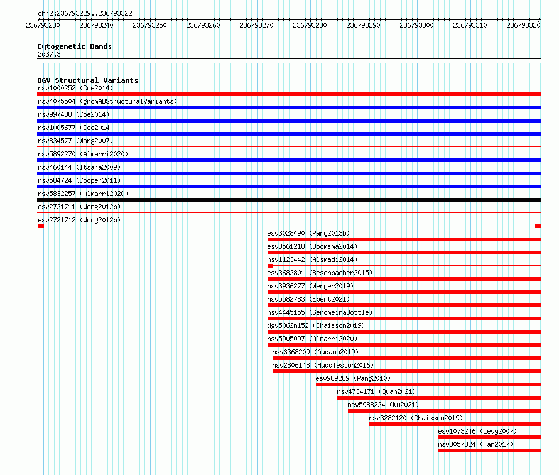Open nsv4075504 (gnomADStructuralVariants) label
The image size is (559, 475).
point(107,101)
